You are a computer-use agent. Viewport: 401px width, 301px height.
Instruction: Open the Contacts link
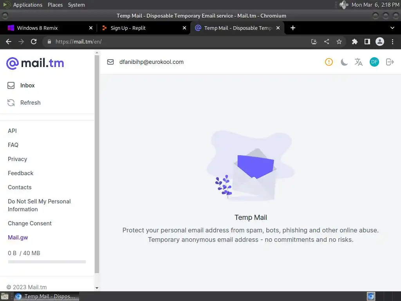[20, 187]
